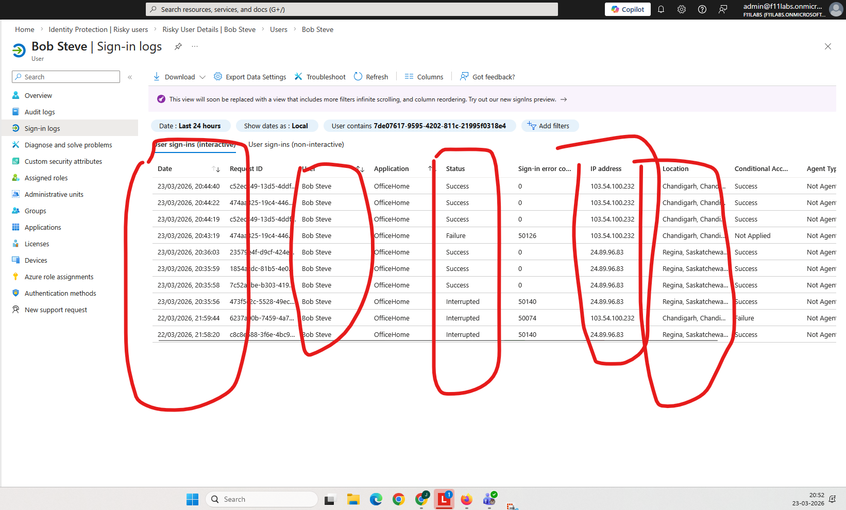Click the help question mark icon
The height and width of the screenshot is (510, 846).
click(x=702, y=9)
